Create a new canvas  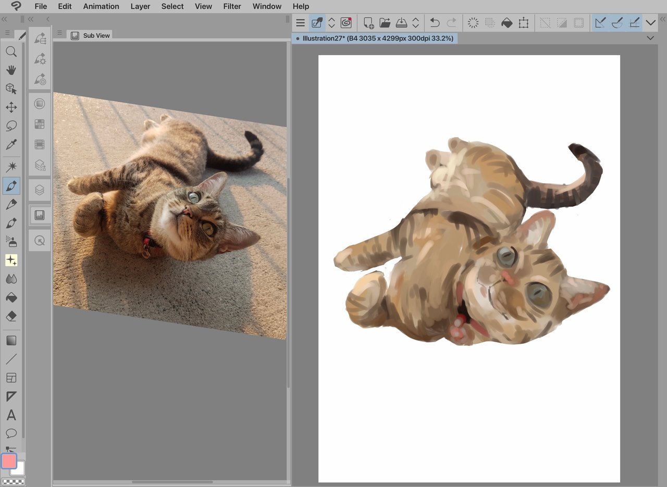[x=368, y=23]
